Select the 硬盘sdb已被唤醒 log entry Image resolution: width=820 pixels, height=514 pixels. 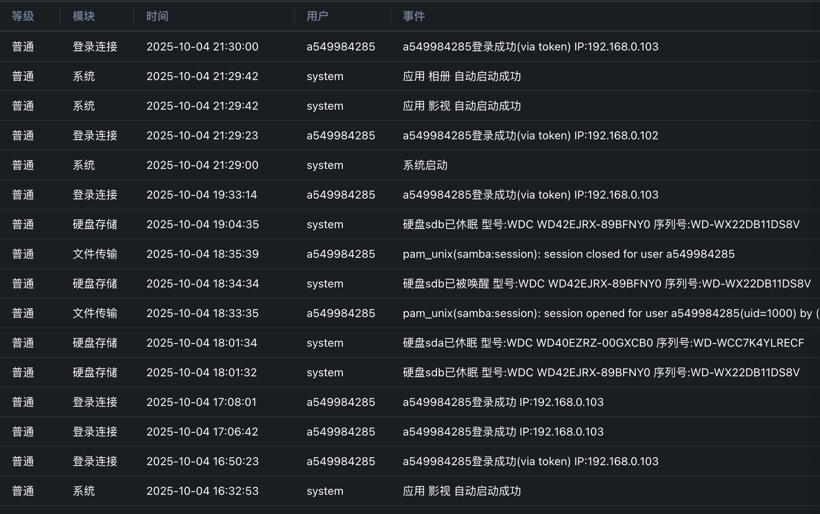(606, 283)
